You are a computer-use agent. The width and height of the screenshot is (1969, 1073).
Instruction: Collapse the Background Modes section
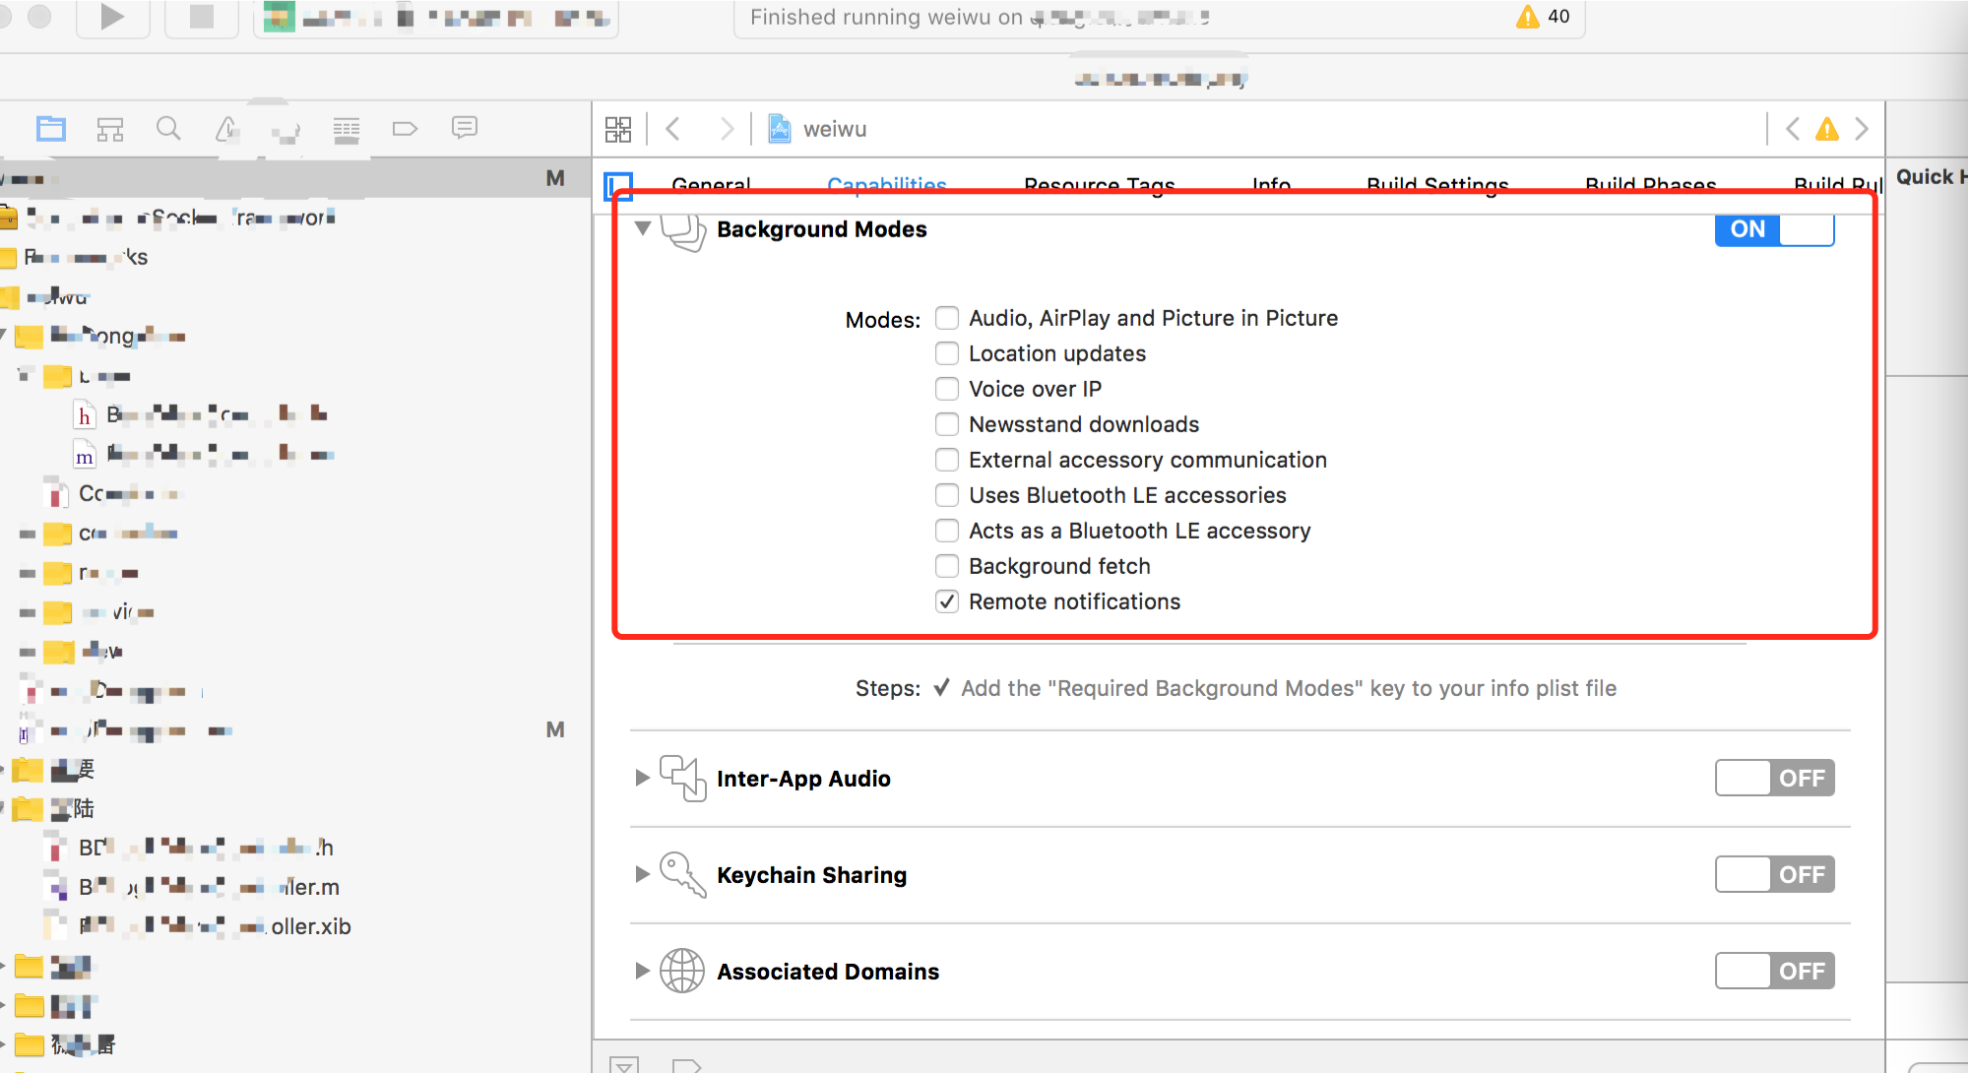[x=643, y=228]
